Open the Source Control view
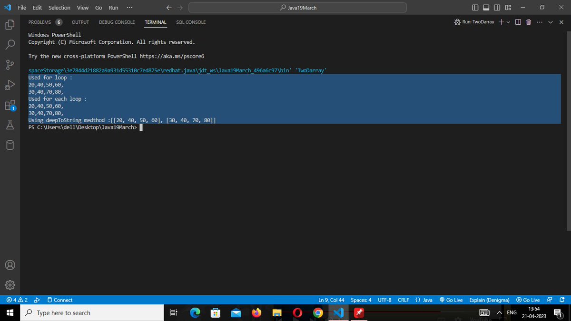The height and width of the screenshot is (321, 571). coord(10,65)
